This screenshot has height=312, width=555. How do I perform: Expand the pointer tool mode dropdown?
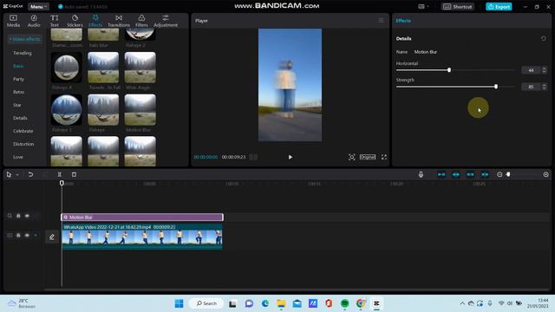[17, 175]
